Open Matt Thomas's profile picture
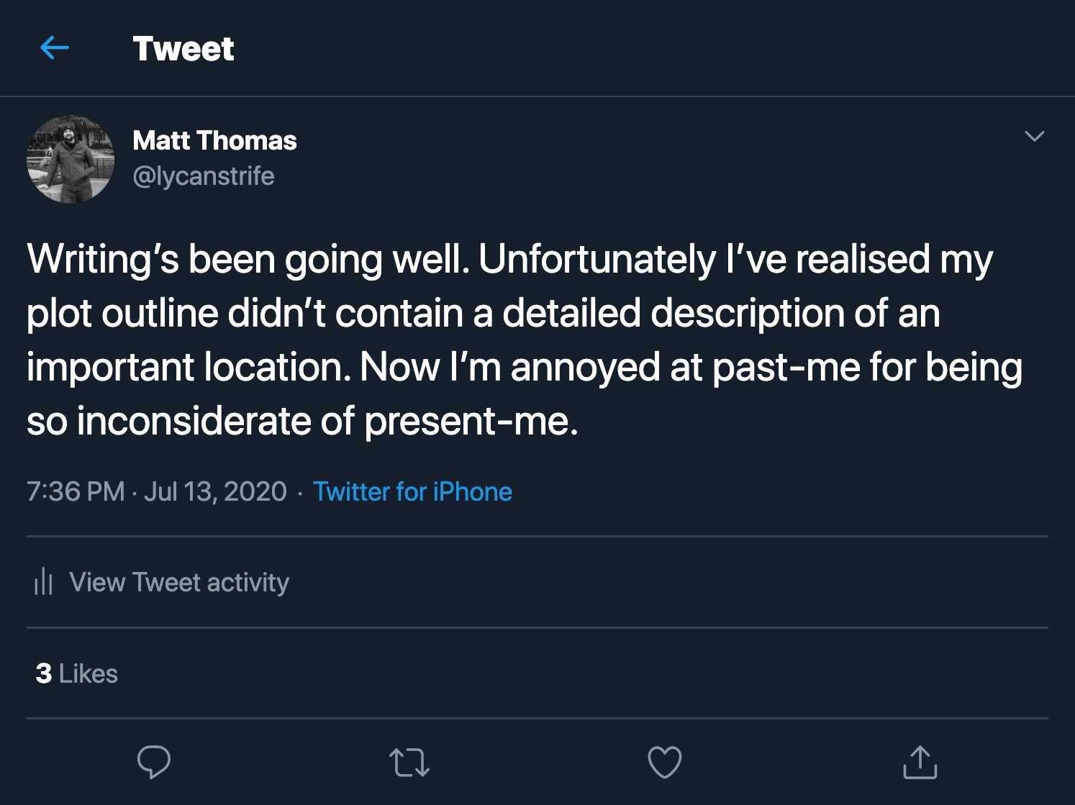The height and width of the screenshot is (805, 1075). point(71,160)
